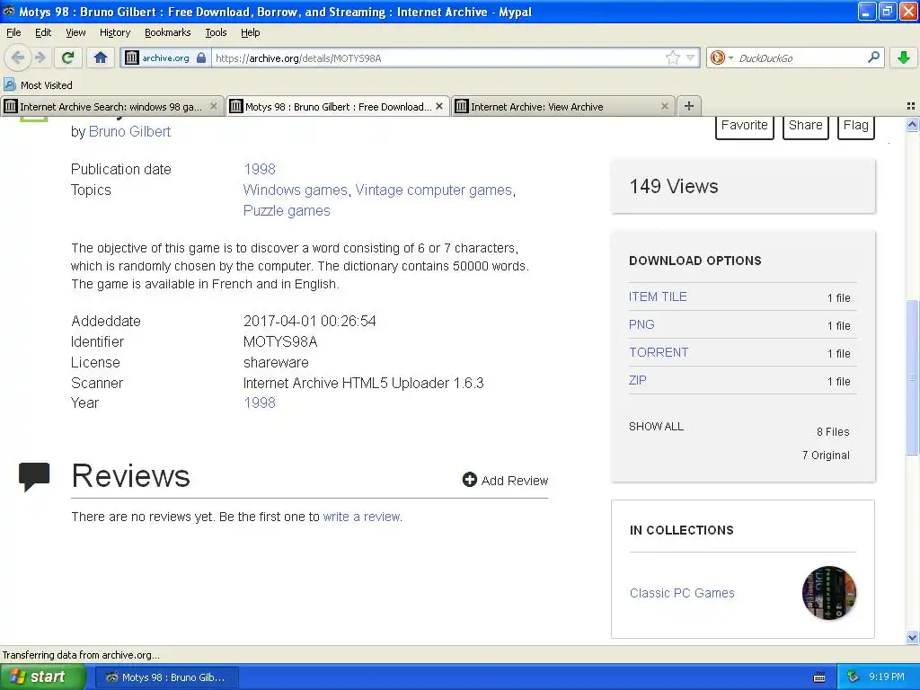Click the Classic PC Games thumbnail
Viewport: 920px width, 690px height.
[829, 593]
